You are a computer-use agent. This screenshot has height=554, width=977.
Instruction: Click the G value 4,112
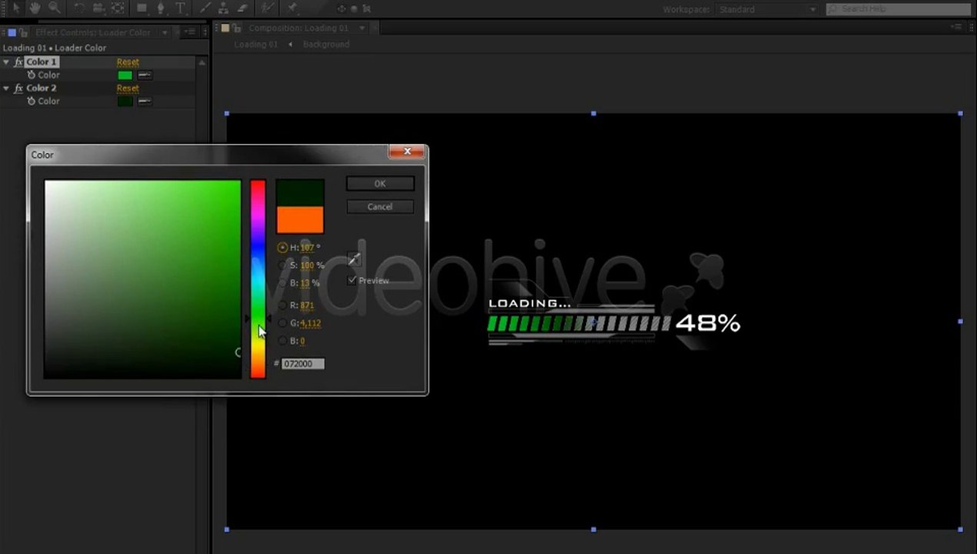point(310,323)
